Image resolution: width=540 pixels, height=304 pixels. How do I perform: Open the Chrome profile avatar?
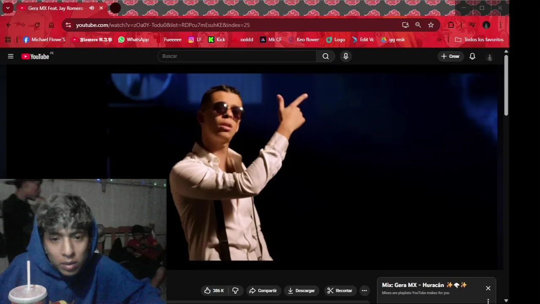click(486, 25)
